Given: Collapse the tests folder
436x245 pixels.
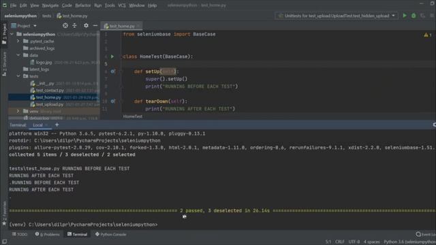Looking at the screenshot, I should point(18,76).
